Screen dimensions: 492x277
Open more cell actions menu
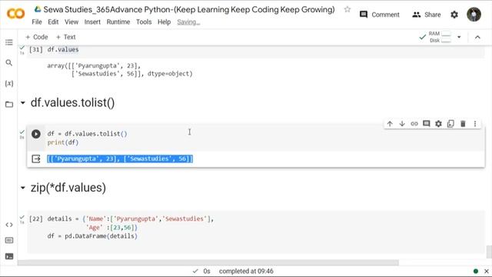click(x=475, y=124)
